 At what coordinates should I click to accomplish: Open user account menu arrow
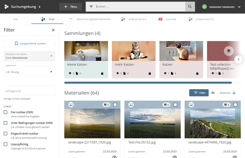pos(239,7)
